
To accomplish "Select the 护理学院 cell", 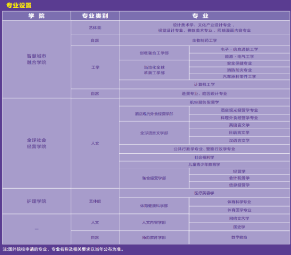I will (x=37, y=201).
